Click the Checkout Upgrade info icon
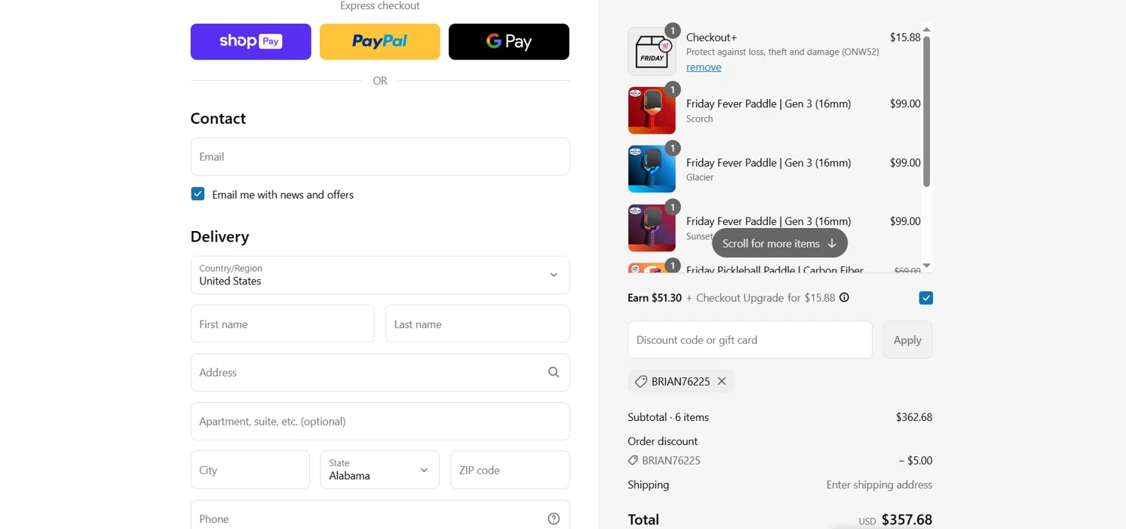 point(844,298)
